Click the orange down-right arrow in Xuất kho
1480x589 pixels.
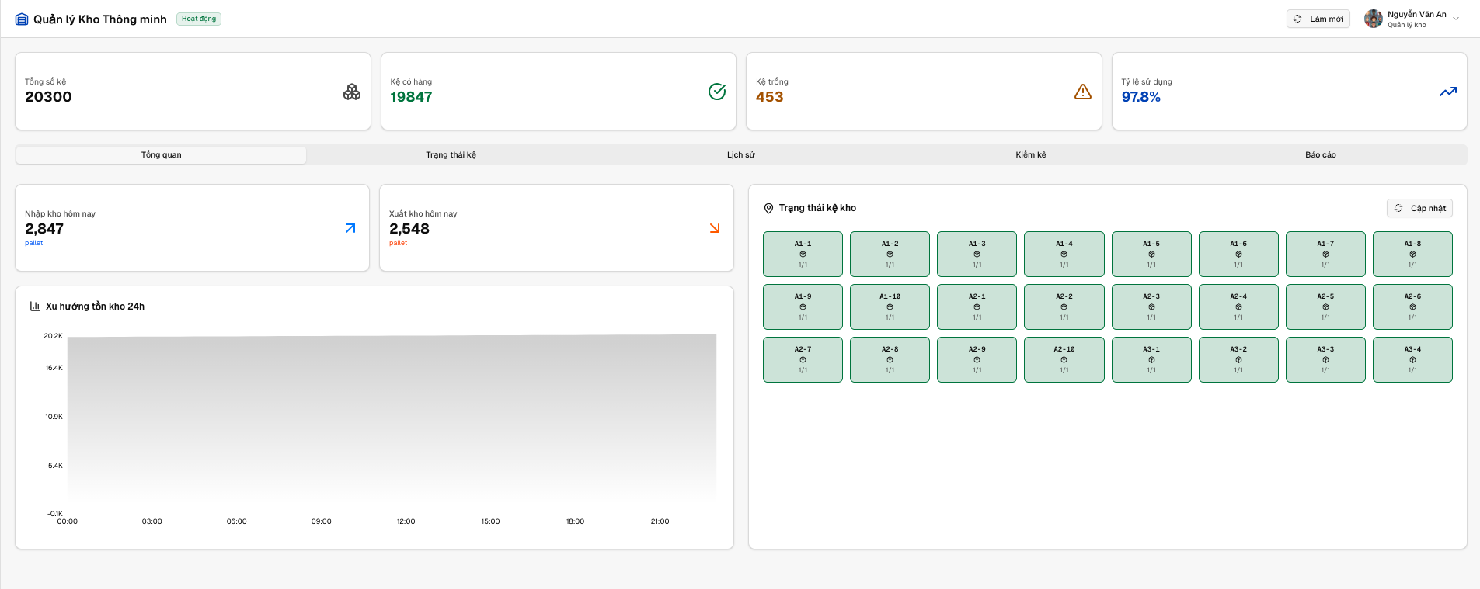(x=715, y=228)
